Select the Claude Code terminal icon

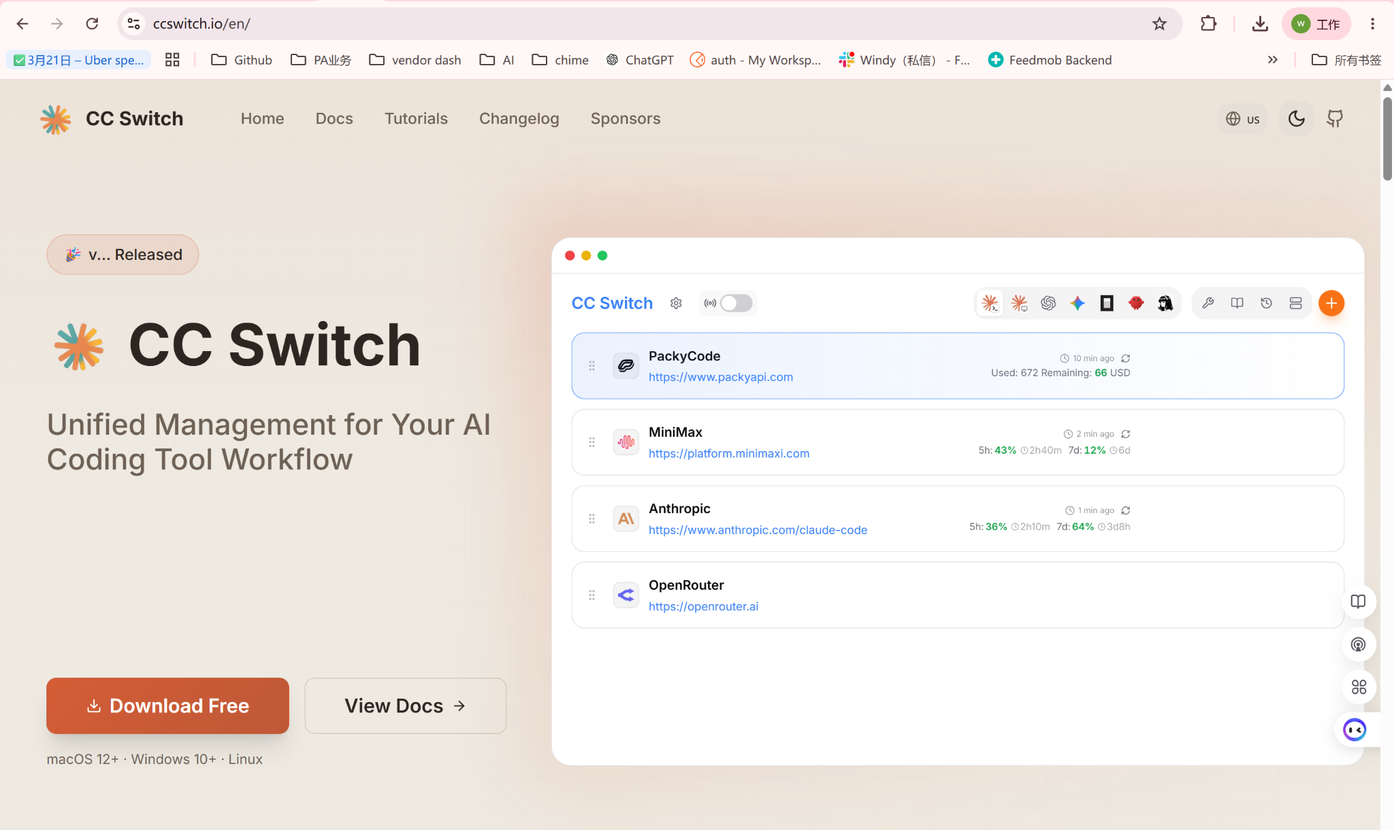tap(990, 303)
